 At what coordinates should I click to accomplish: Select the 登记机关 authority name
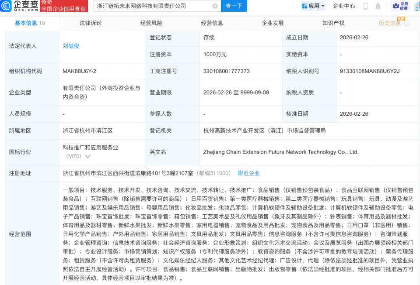click(264, 130)
